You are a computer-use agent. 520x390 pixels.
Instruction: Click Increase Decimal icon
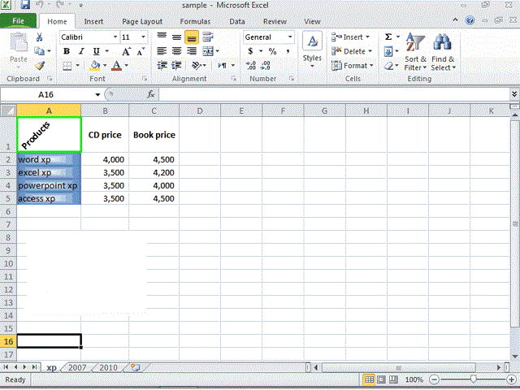(251, 65)
